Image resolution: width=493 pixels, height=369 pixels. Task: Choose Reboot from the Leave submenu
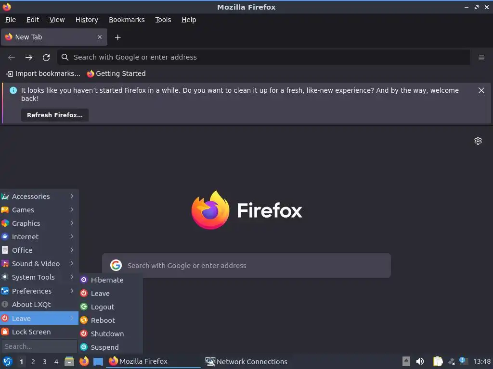pos(111,320)
